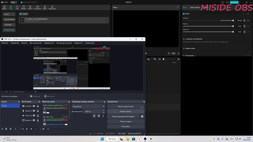Open source properties gear in Sources dock
This screenshot has height=142, width=253.
(31, 129)
